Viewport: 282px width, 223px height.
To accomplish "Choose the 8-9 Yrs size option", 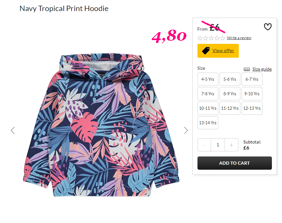I will (230, 94).
